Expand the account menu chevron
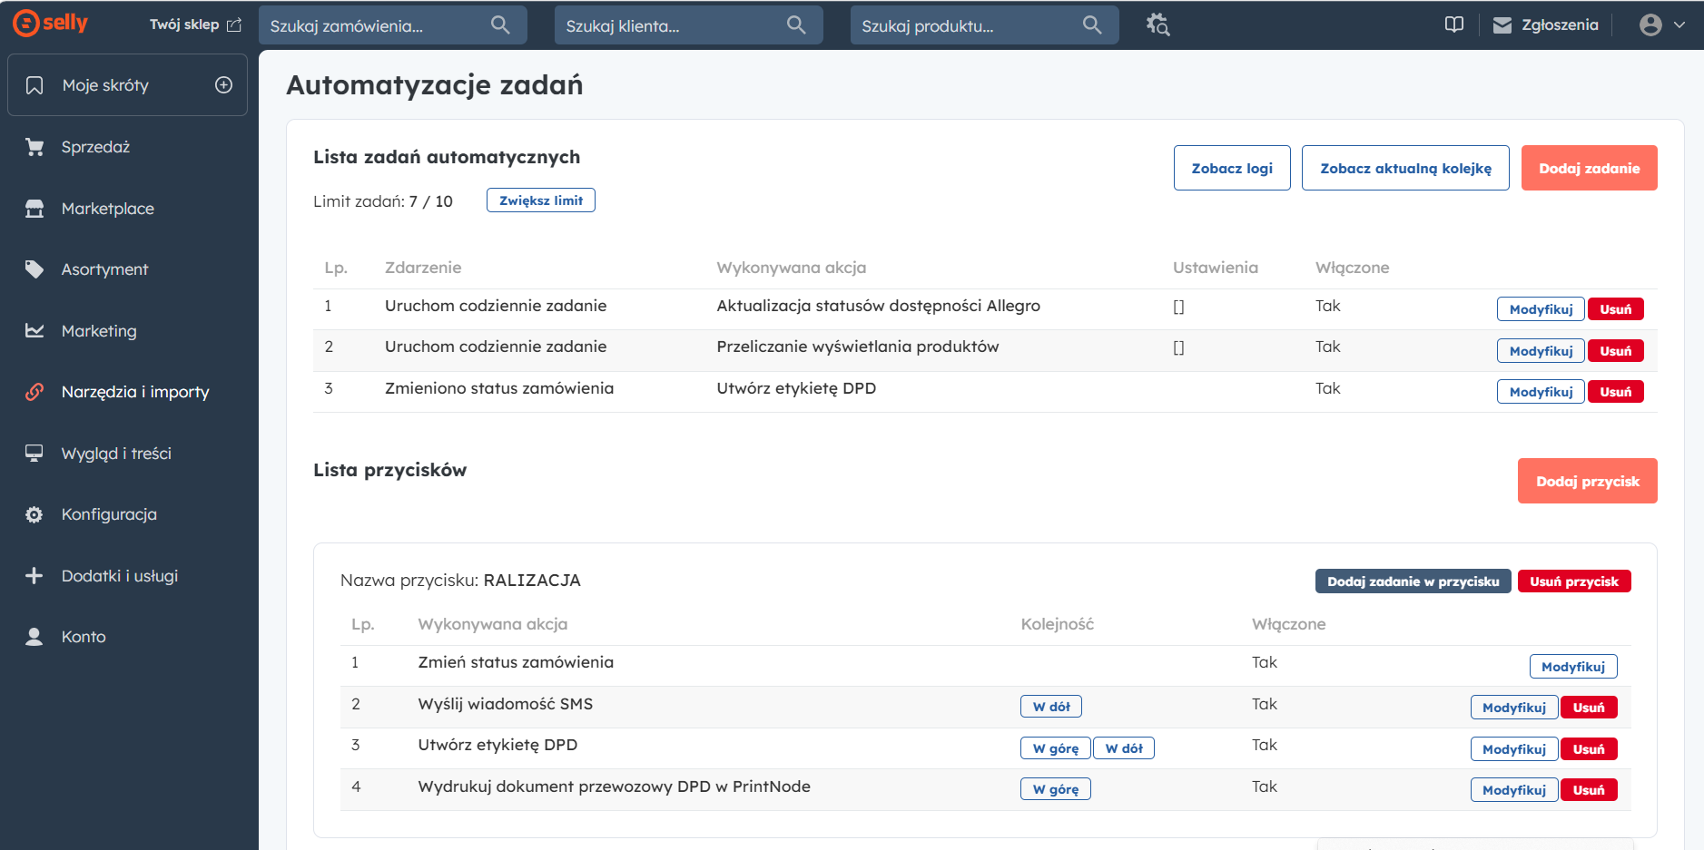1704x850 pixels. click(x=1679, y=25)
